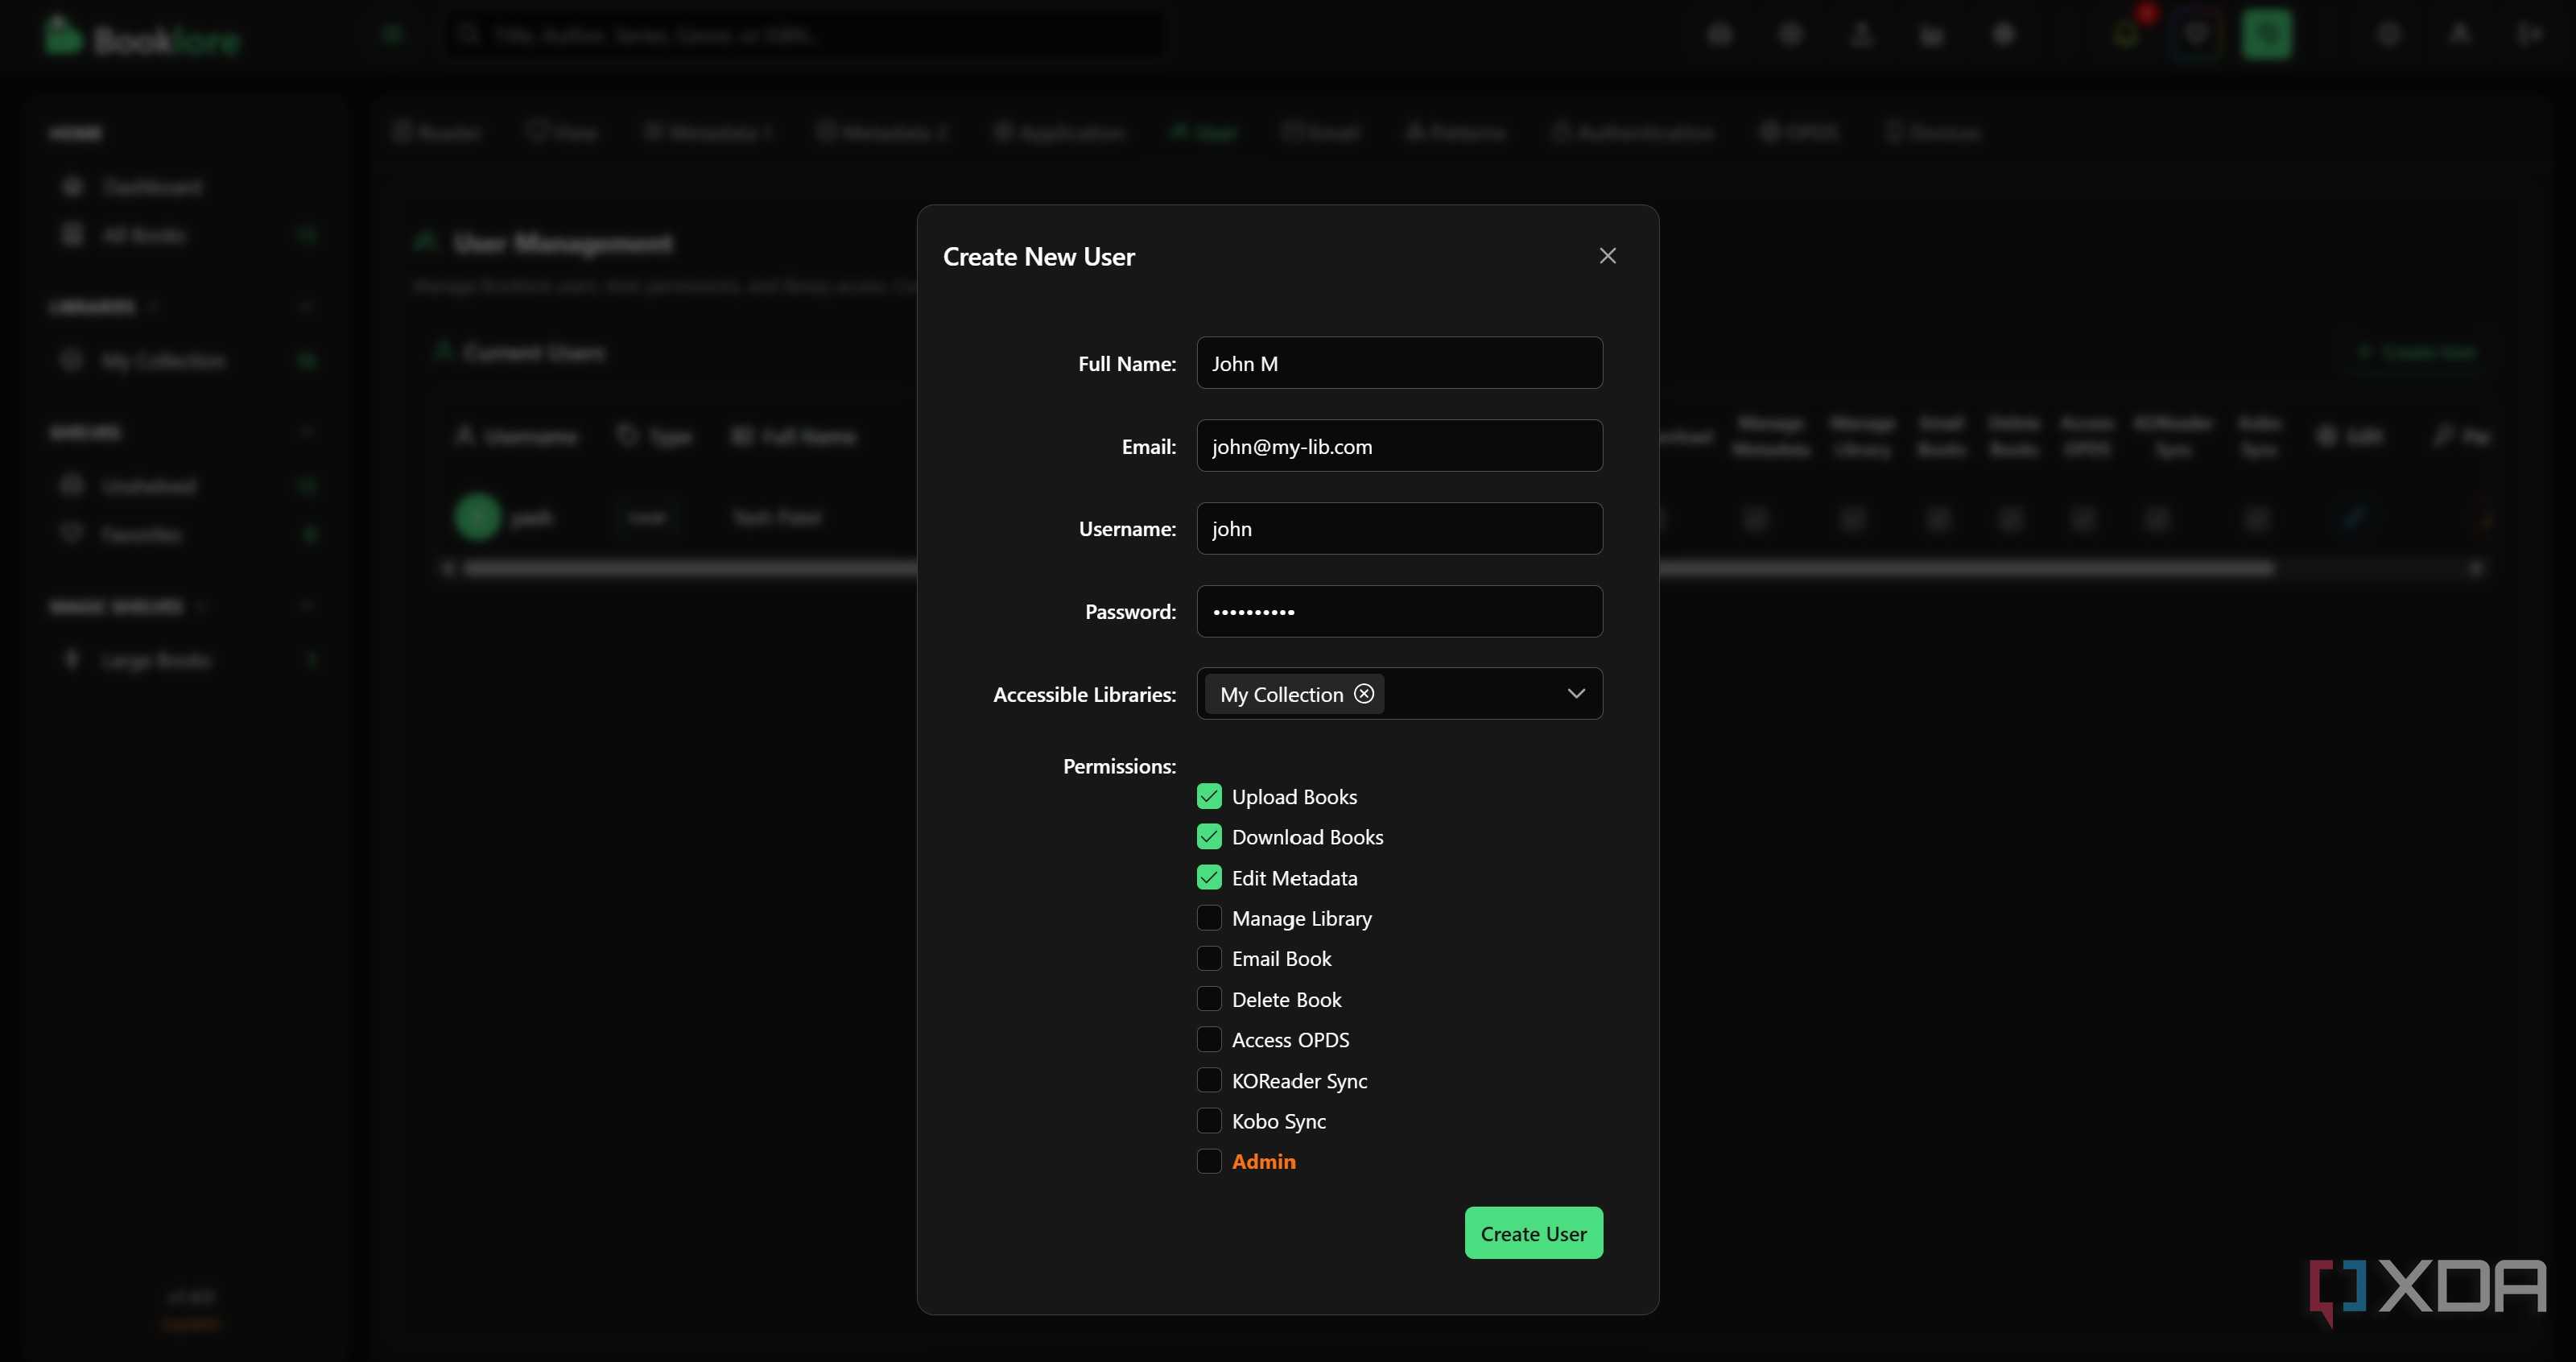Click the 'Create New User' dialog title
The width and height of the screenshot is (2576, 1362).
(x=1038, y=257)
